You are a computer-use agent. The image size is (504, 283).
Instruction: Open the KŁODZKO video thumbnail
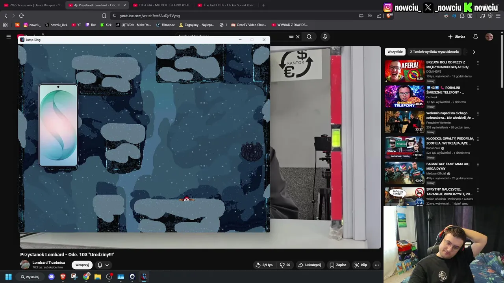(404, 147)
